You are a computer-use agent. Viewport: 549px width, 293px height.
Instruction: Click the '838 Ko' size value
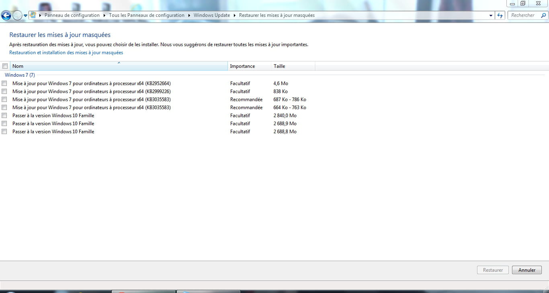tap(281, 92)
